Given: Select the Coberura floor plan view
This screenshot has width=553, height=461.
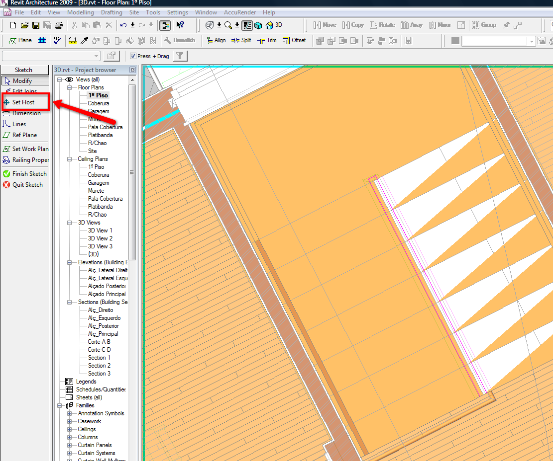Looking at the screenshot, I should click(98, 103).
